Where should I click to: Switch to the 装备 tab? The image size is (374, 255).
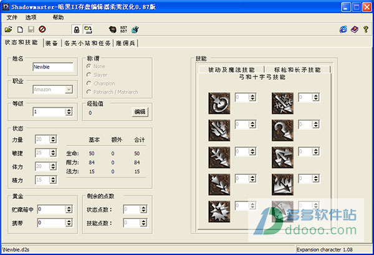(x=52, y=43)
